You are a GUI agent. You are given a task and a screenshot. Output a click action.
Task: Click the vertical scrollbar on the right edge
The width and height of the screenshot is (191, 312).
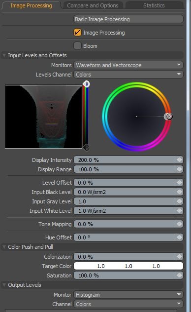[188, 156]
